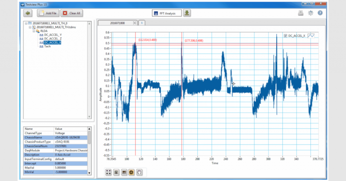Open the FFT Analysis selector
The height and width of the screenshot is (181, 346).
(167, 13)
